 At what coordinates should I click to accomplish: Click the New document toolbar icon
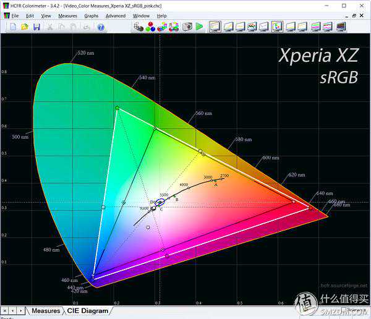pyautogui.click(x=13, y=27)
